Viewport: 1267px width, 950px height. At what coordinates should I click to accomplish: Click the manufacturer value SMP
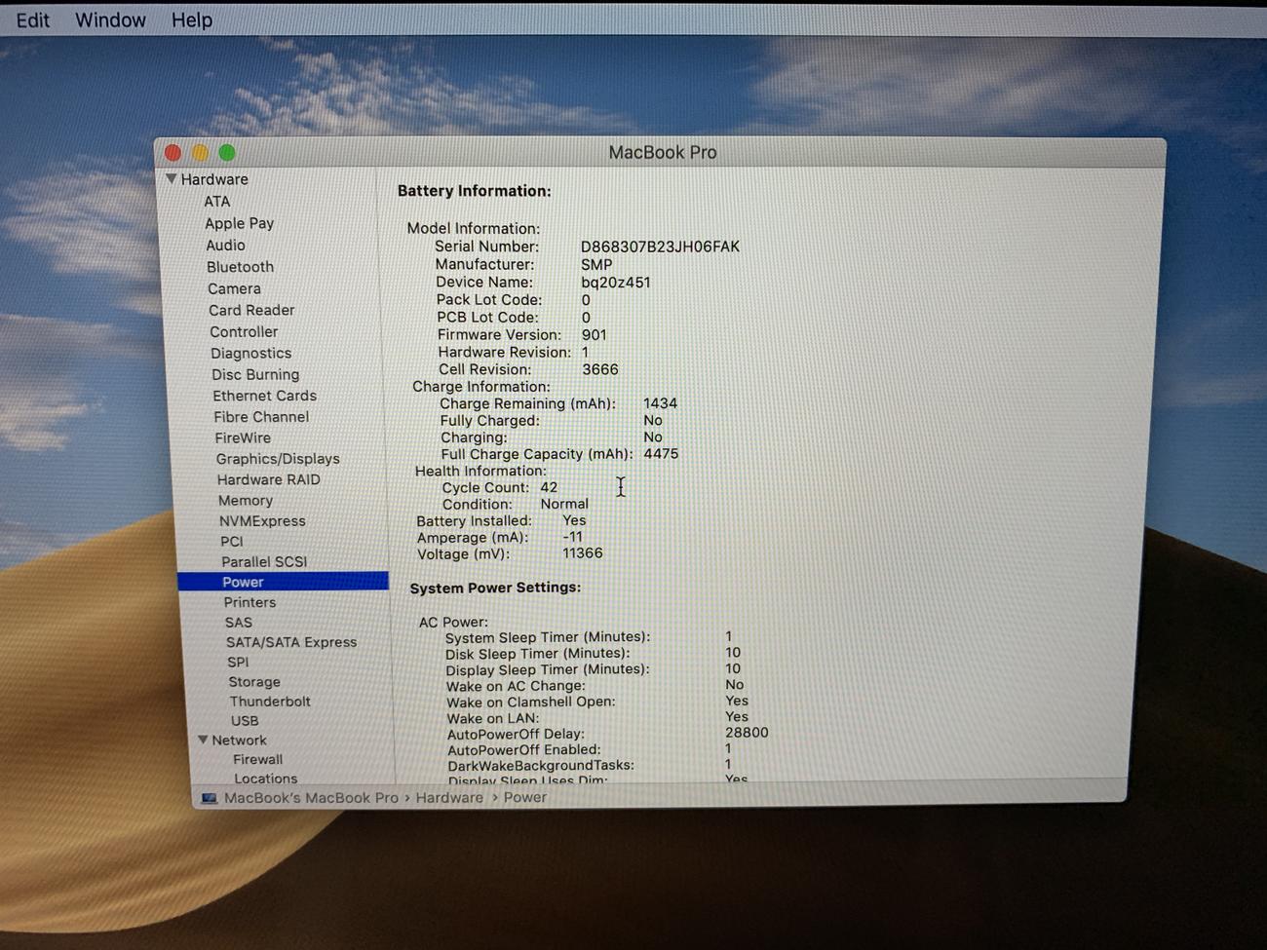tap(596, 265)
